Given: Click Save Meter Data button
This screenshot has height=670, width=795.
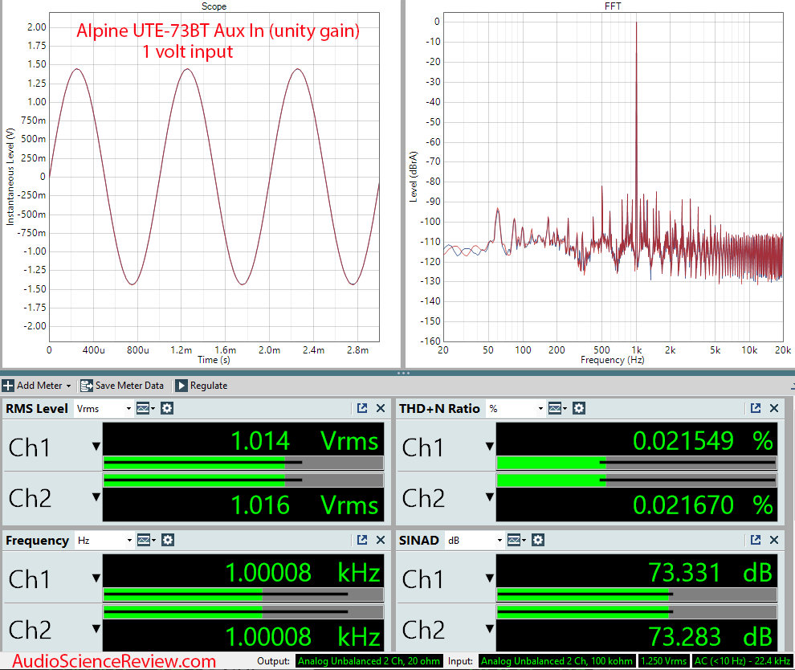Looking at the screenshot, I should click(x=122, y=386).
